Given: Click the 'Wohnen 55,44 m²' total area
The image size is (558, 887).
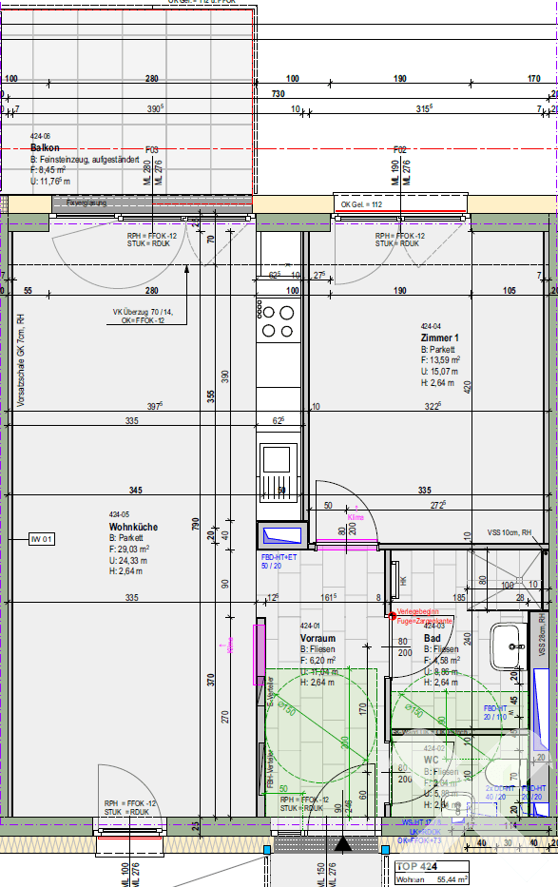Looking at the screenshot, I should pyautogui.click(x=432, y=879).
